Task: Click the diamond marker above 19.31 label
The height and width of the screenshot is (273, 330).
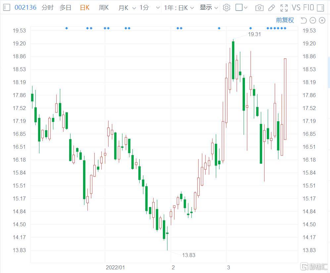Action: [251, 28]
